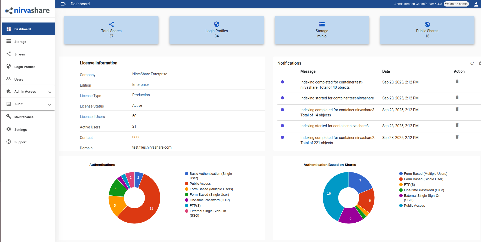The height and width of the screenshot is (242, 481).
Task: Click the Login Profiles shield icon
Action: click(x=216, y=24)
